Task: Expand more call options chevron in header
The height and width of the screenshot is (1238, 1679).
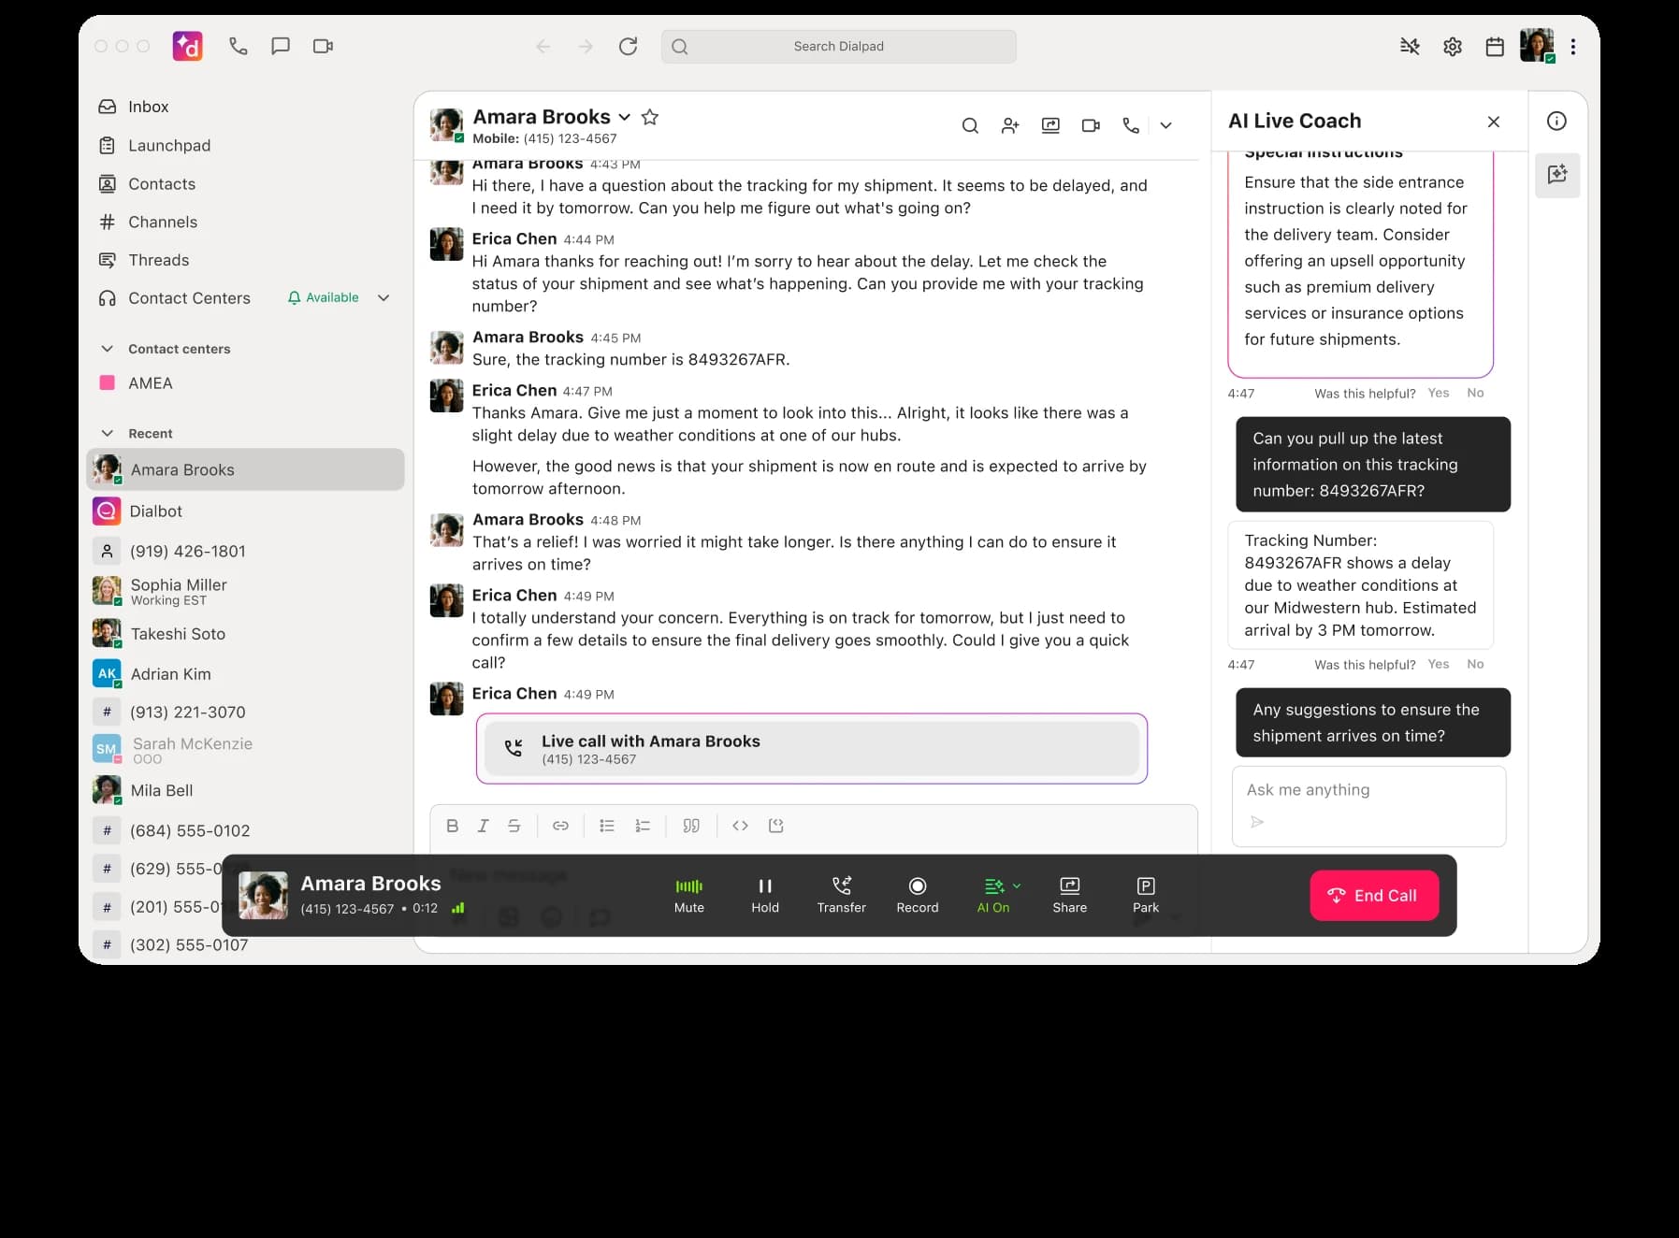Action: (1165, 125)
